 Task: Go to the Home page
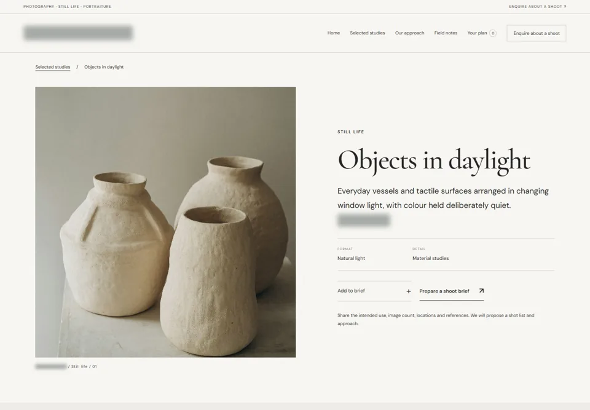(x=333, y=33)
